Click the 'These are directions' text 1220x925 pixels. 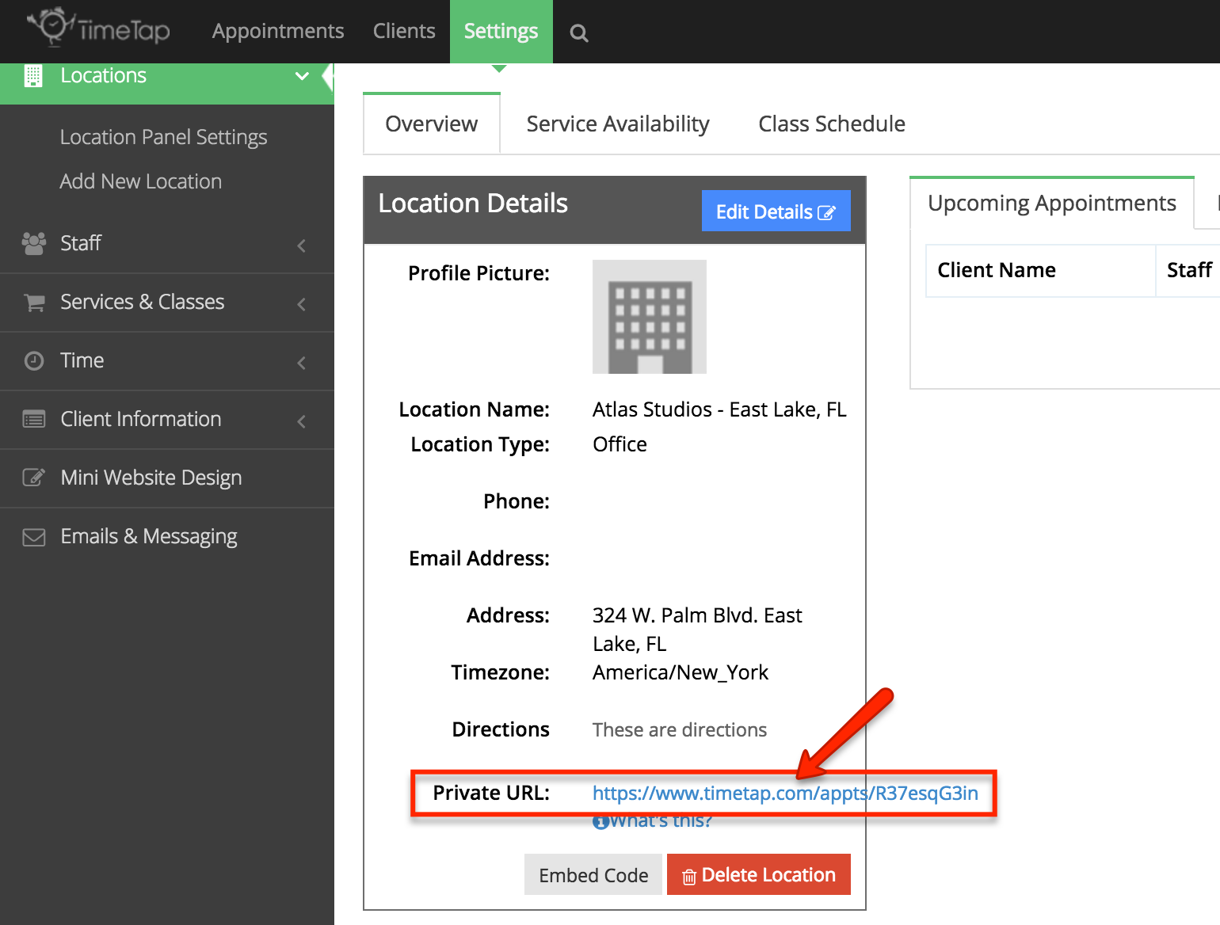[x=680, y=729]
